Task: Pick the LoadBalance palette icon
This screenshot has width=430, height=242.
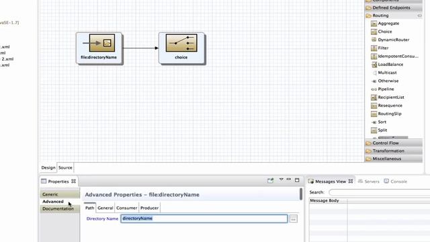Action: (374, 65)
